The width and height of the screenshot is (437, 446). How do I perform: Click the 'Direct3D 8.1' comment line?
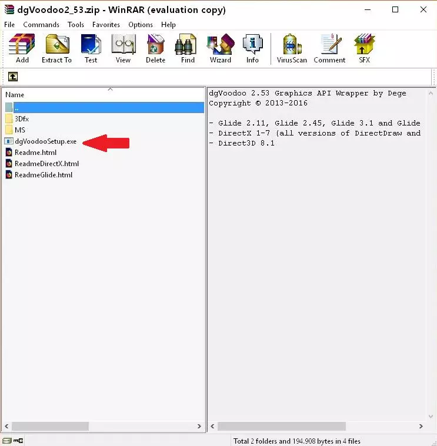pos(242,143)
